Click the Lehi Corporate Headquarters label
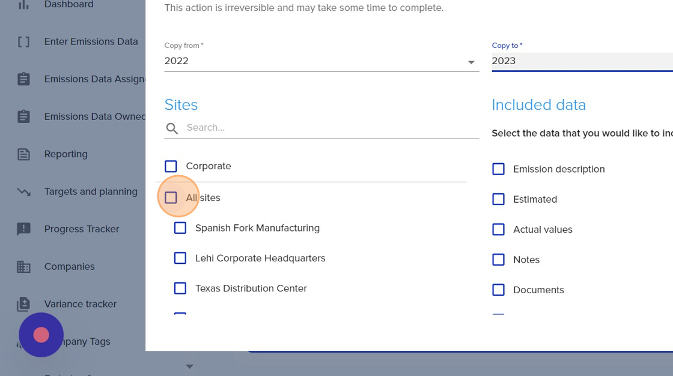673x376 pixels. click(x=260, y=258)
